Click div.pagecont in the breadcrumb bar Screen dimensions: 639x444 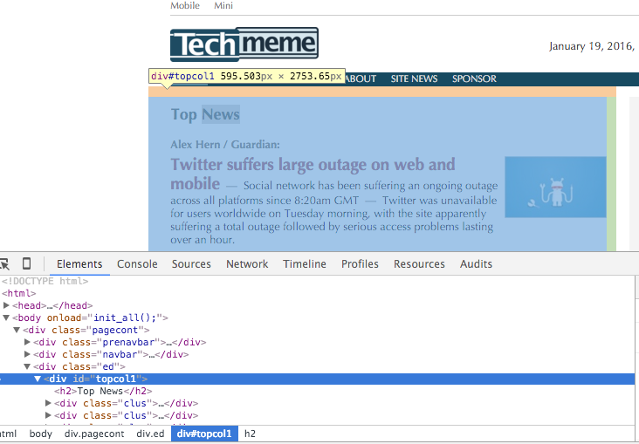tap(94, 434)
